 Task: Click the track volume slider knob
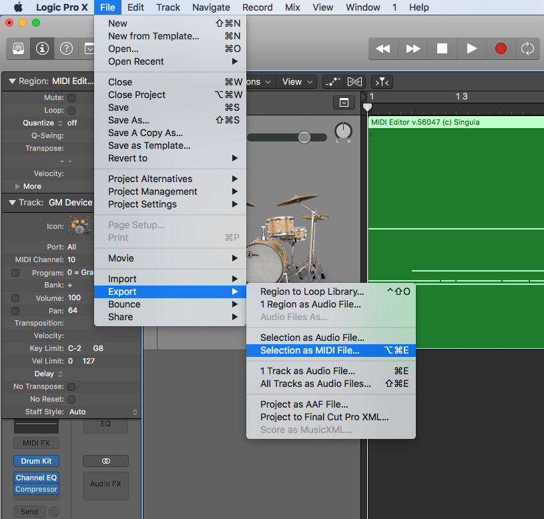[x=304, y=137]
